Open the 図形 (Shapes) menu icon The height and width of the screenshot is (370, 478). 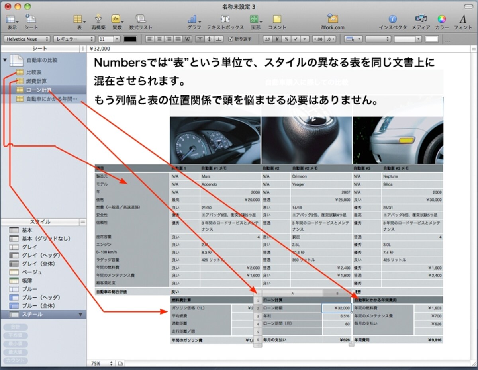click(x=255, y=22)
